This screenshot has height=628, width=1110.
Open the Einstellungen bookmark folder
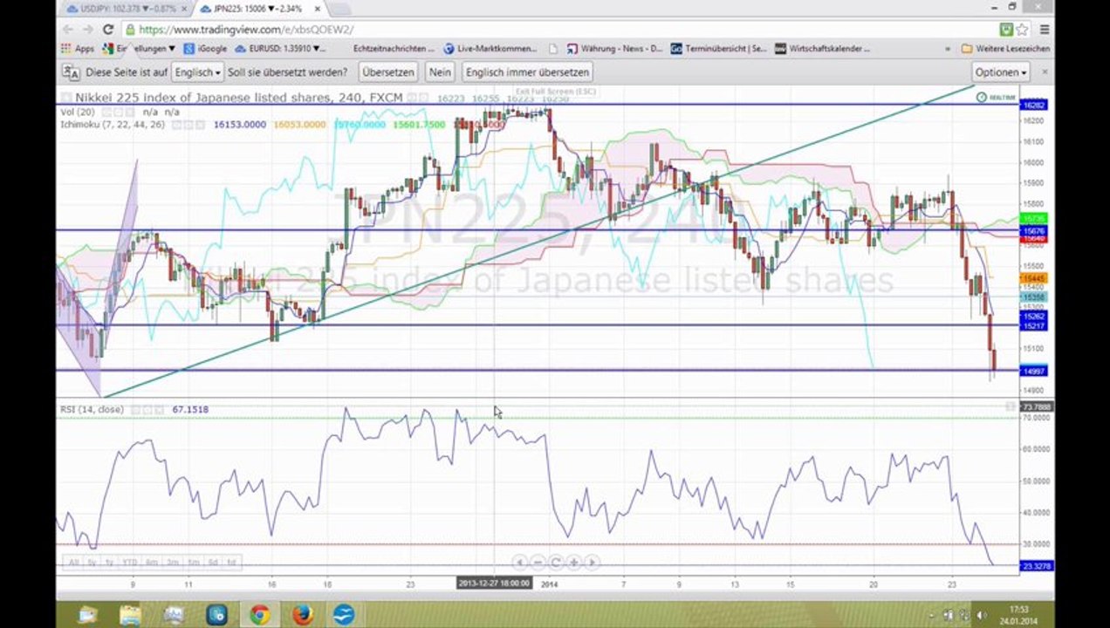pos(139,49)
